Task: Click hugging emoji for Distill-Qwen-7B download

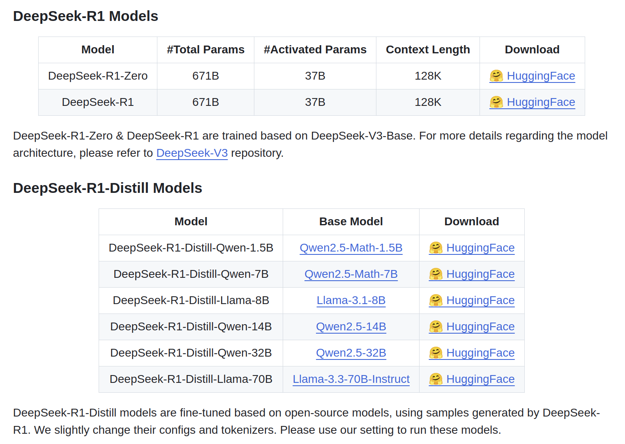Action: [436, 274]
